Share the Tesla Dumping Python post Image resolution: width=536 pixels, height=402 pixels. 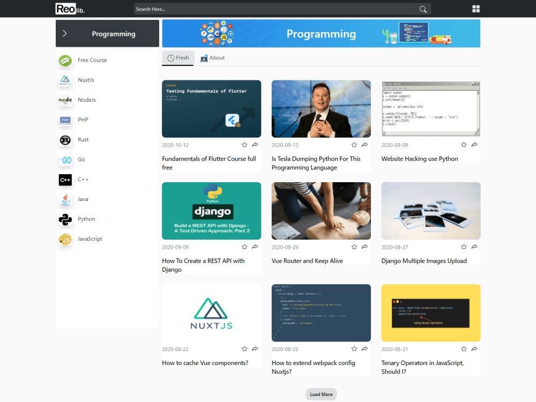coord(364,145)
